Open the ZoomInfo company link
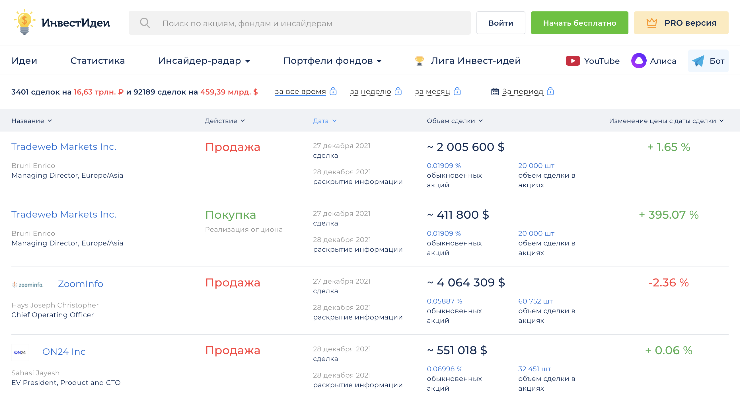This screenshot has height=418, width=740. click(81, 284)
